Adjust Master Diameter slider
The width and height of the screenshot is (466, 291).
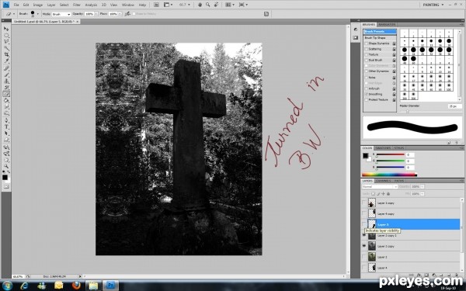coord(408,111)
